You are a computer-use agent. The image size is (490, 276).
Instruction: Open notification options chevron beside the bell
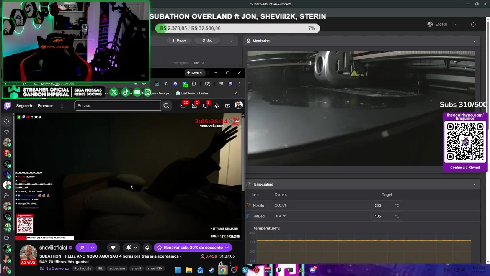click(136, 248)
